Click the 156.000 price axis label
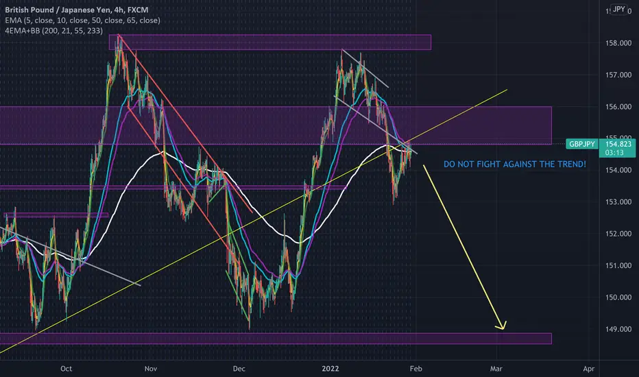 618,107
